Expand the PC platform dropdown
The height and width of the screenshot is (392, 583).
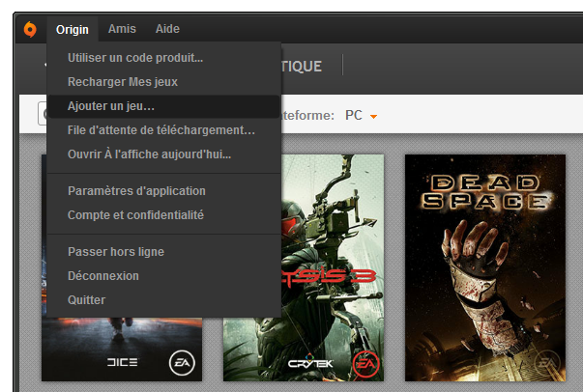[x=361, y=116]
